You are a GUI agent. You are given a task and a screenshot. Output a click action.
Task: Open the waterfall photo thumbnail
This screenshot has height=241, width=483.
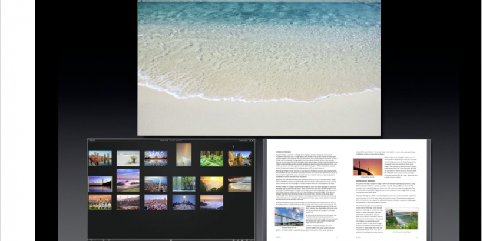coord(184,184)
